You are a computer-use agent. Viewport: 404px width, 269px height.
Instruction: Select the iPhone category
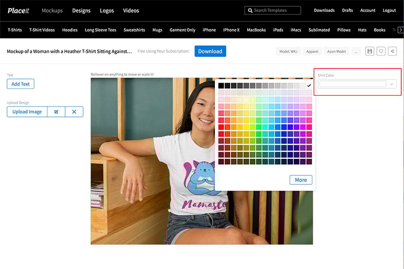click(209, 30)
